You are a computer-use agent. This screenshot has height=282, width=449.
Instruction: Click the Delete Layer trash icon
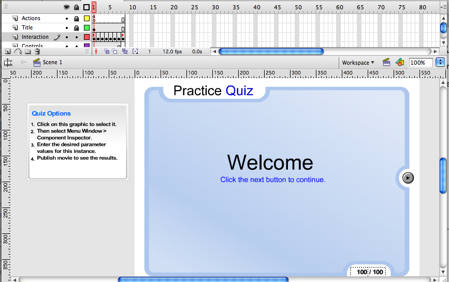(37, 51)
